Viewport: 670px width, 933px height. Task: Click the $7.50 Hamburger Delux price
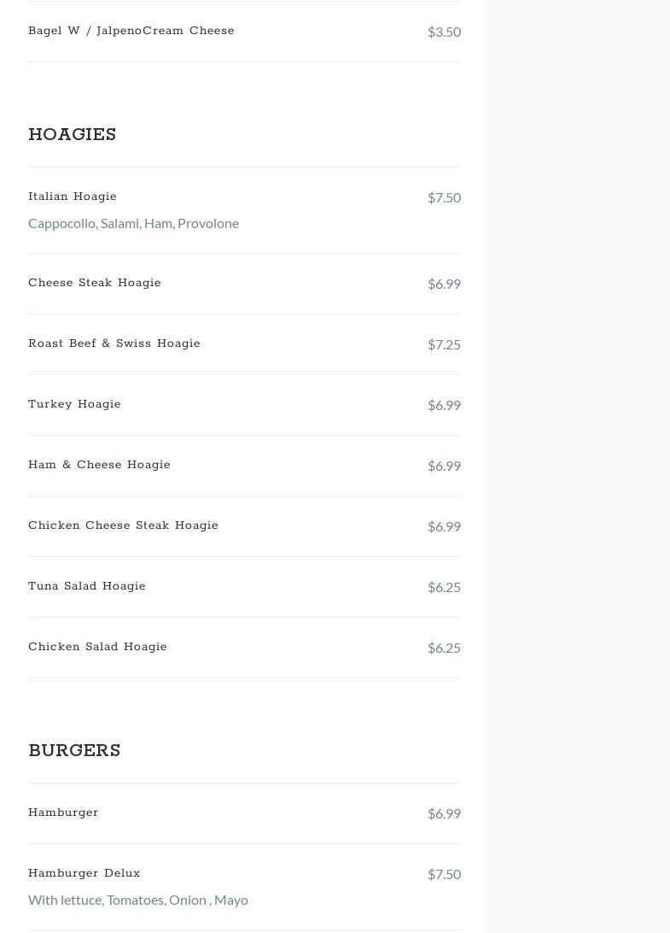point(444,874)
